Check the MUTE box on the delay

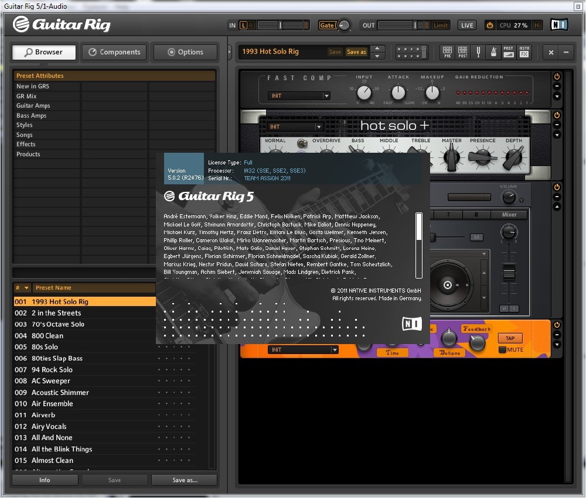(x=503, y=350)
